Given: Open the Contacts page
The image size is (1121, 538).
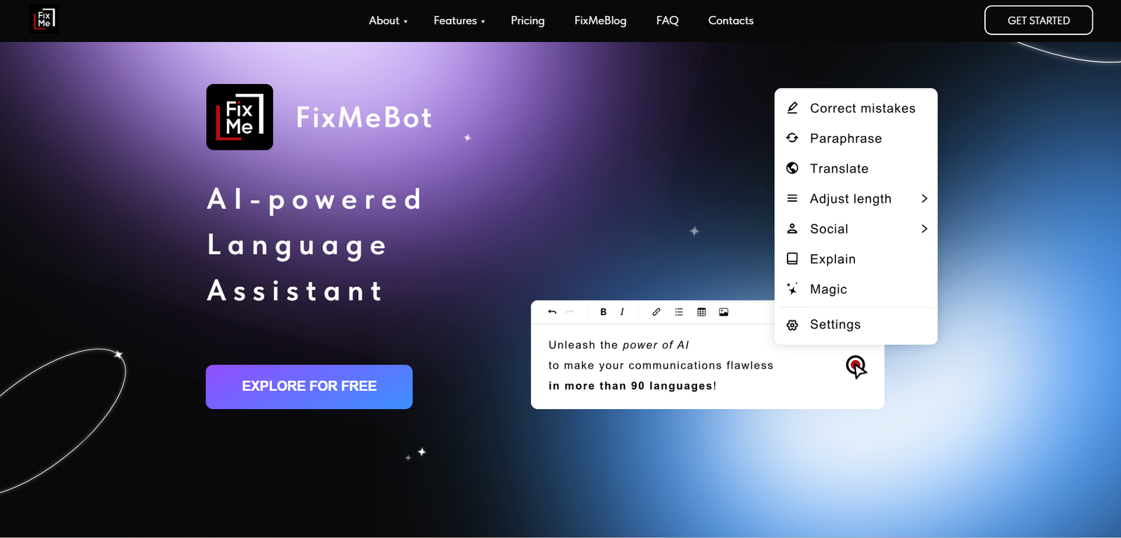Looking at the screenshot, I should point(731,20).
